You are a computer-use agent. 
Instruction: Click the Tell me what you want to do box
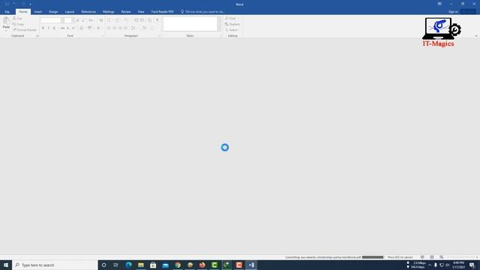tap(203, 12)
